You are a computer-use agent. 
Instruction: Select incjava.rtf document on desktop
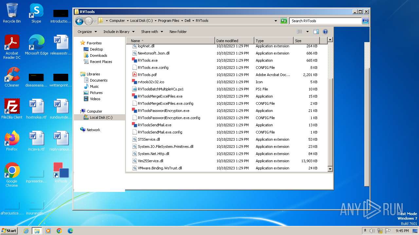pyautogui.click(x=36, y=141)
